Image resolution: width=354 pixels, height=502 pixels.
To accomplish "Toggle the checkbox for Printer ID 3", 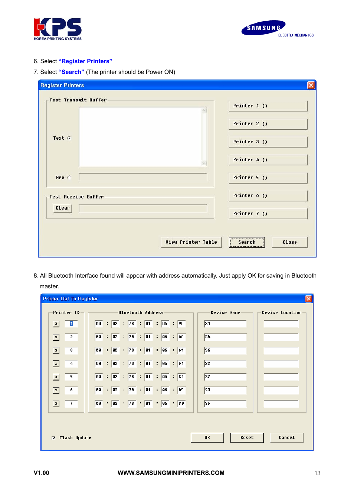I will pyautogui.click(x=56, y=350).
